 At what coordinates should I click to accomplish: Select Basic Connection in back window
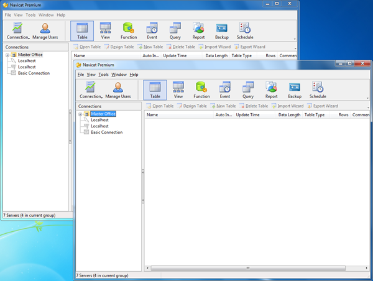tap(34, 73)
